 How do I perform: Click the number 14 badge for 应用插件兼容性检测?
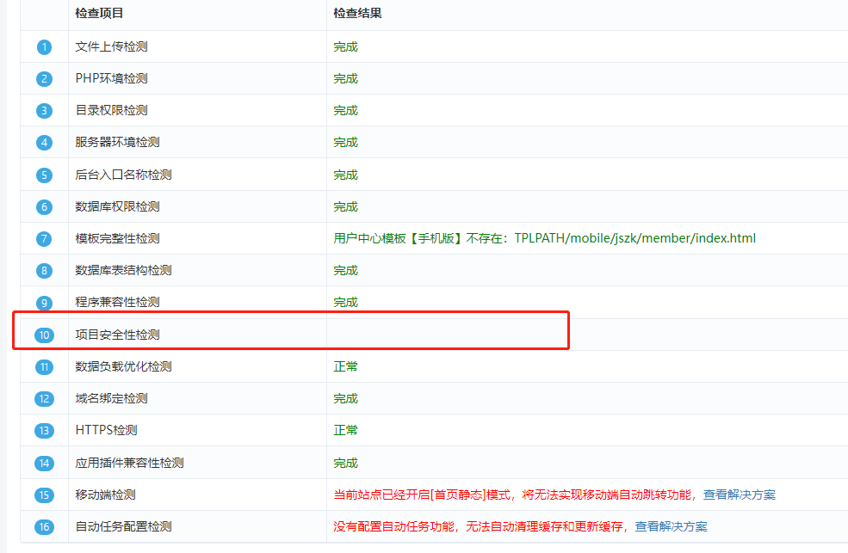45,464
